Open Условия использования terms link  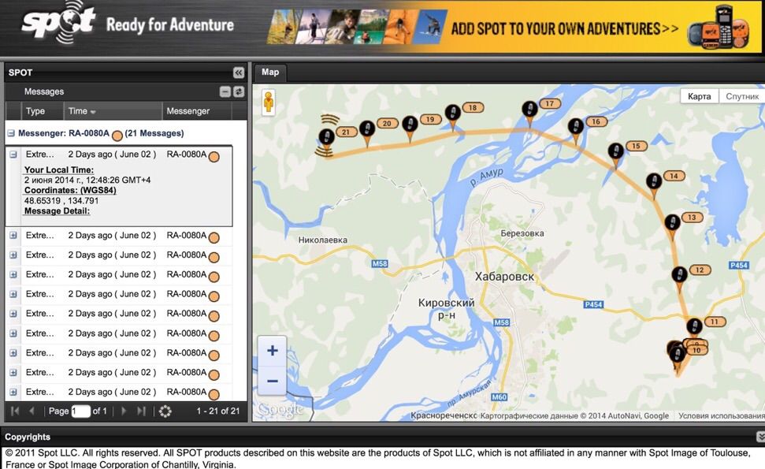(720, 415)
